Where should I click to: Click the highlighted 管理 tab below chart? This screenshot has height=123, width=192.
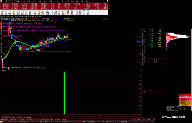click(x=9, y=117)
